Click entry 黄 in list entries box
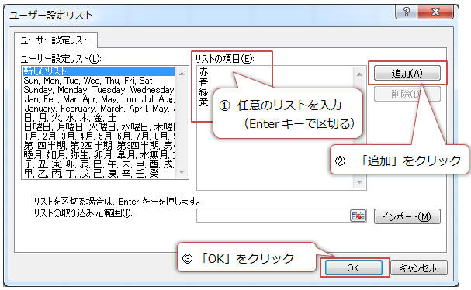Screen dimensions: 471x290 click(203, 102)
